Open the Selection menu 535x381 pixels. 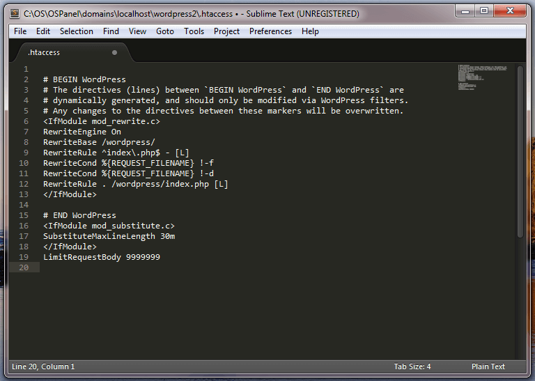pyautogui.click(x=77, y=31)
